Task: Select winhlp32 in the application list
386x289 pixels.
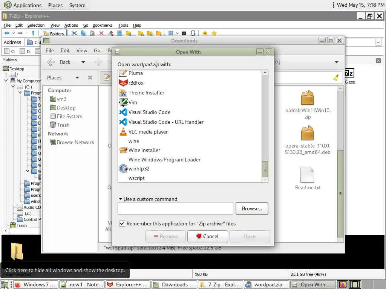Action: 190,169
